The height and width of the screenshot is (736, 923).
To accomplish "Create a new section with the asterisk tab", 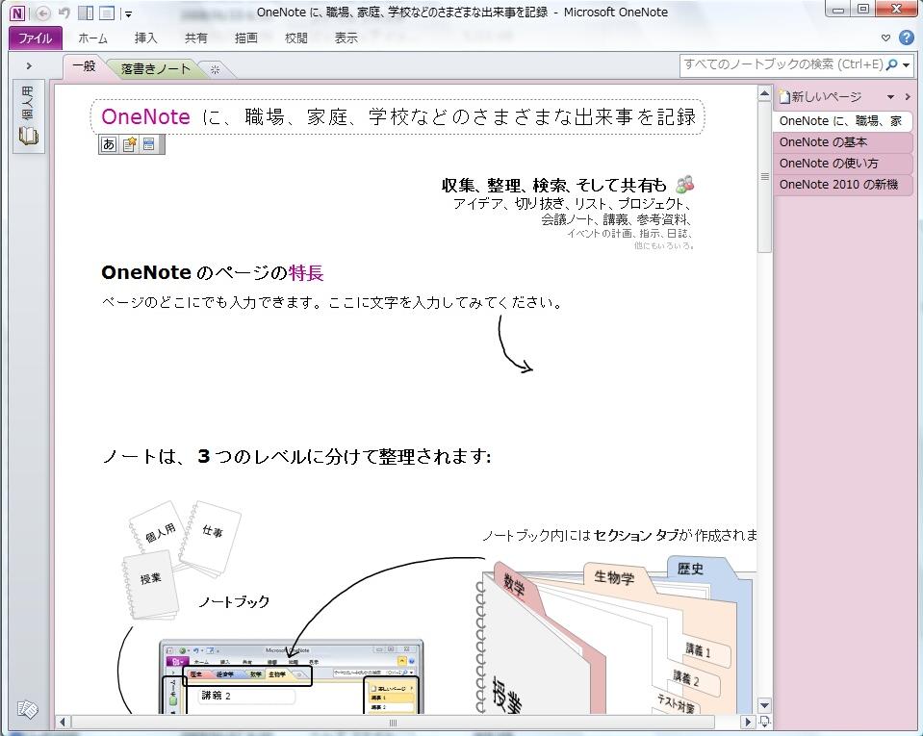I will point(216,69).
